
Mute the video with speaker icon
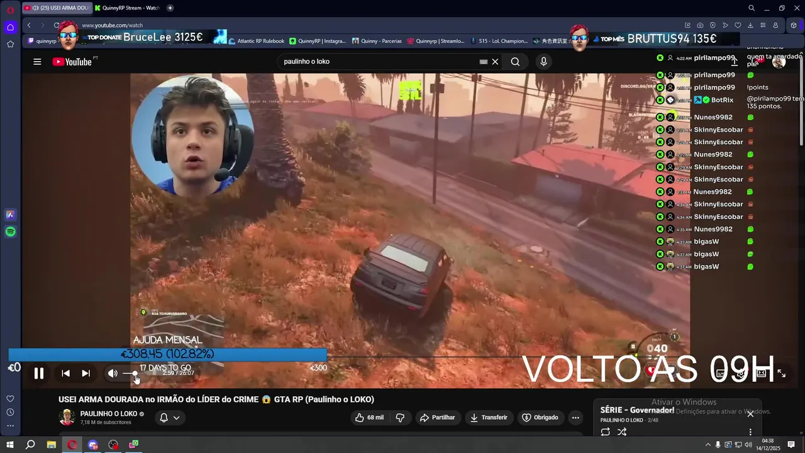[113, 374]
